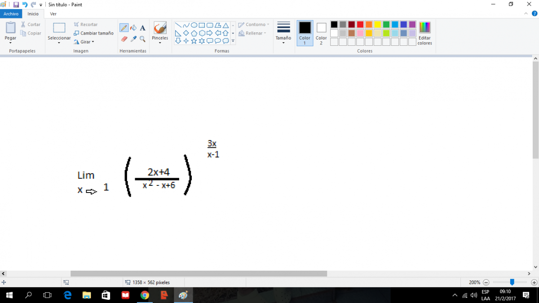Image resolution: width=539 pixels, height=303 pixels.
Task: Activate the Color 1 selector
Action: pos(305,33)
